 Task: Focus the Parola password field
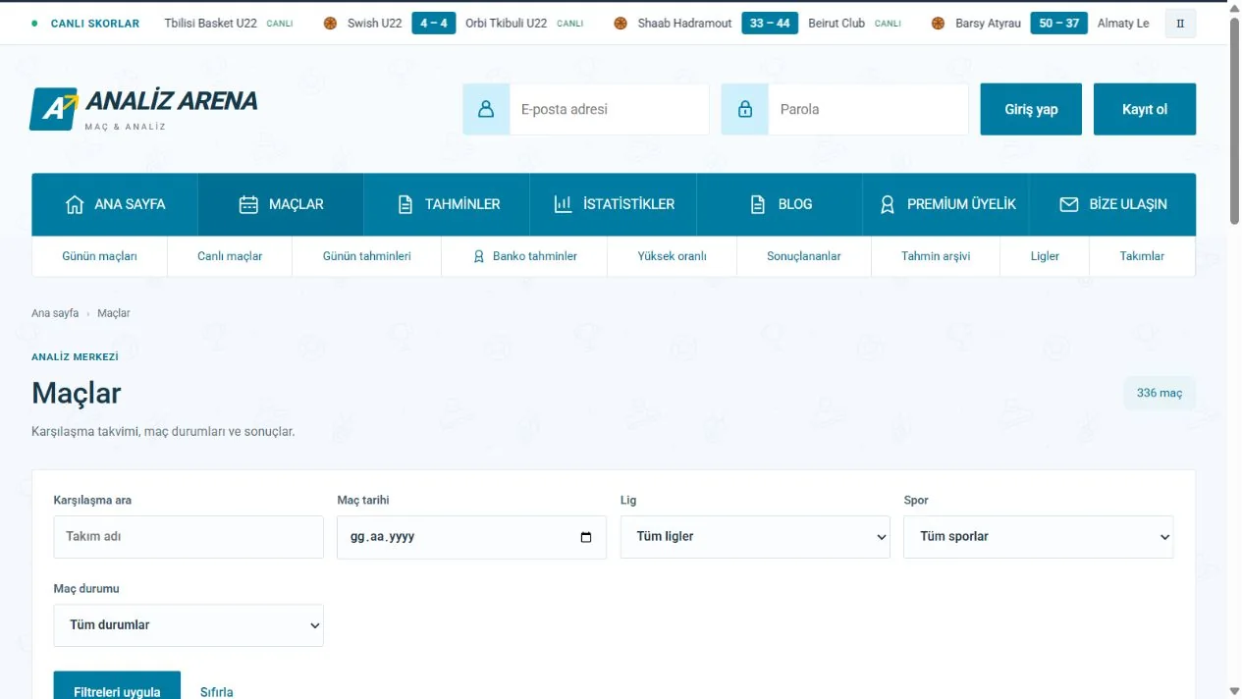868,109
